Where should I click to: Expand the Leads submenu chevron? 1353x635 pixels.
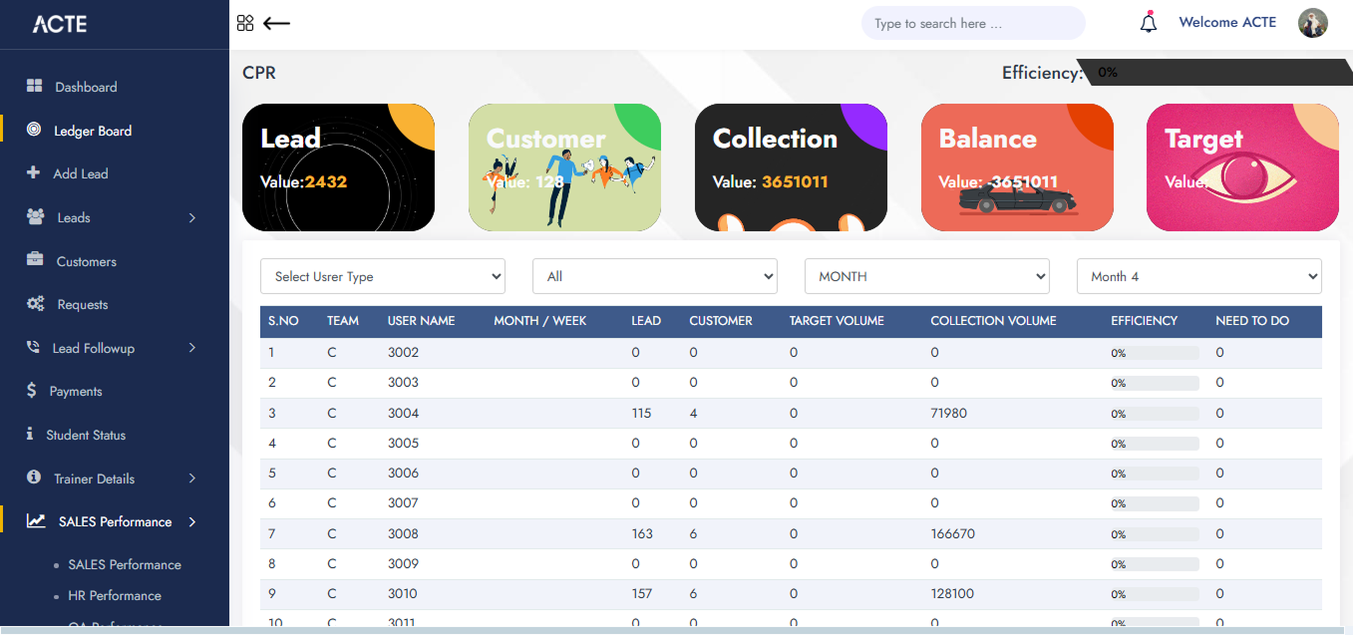pos(192,217)
